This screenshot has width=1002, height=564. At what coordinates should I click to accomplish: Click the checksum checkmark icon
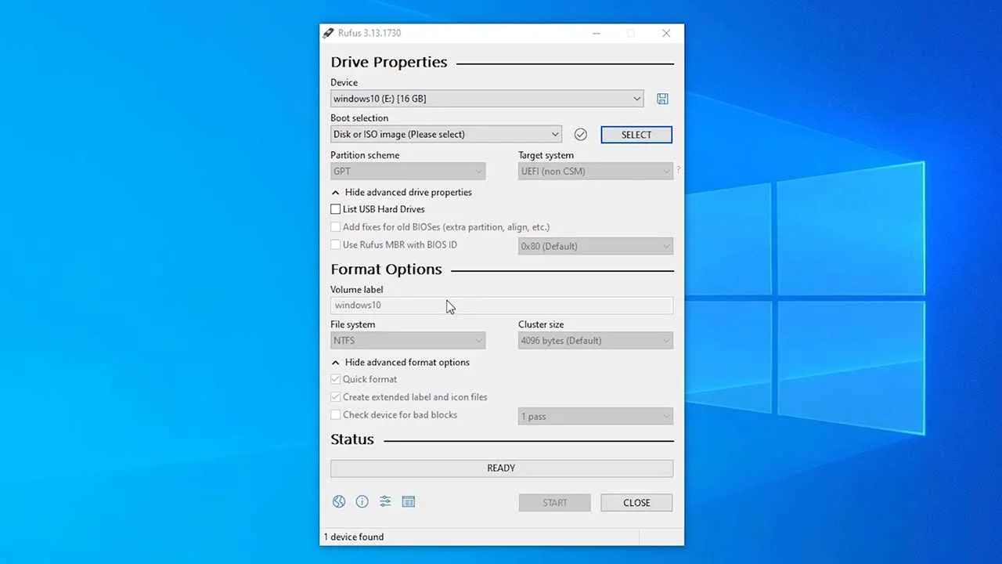[580, 135]
